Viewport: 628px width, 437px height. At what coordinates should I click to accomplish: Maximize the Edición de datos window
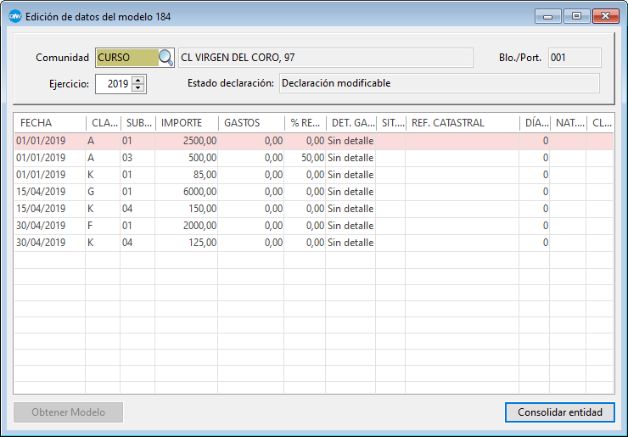(576, 16)
